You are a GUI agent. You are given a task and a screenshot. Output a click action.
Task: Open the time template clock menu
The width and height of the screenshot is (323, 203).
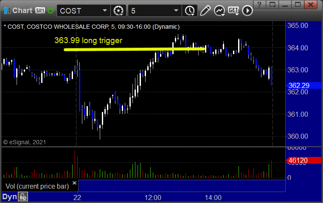click(x=190, y=11)
